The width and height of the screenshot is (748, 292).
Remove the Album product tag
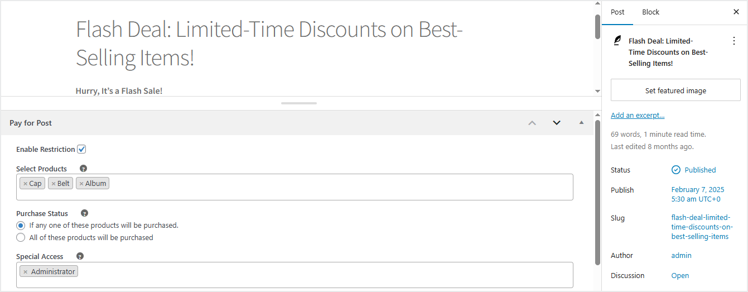81,184
